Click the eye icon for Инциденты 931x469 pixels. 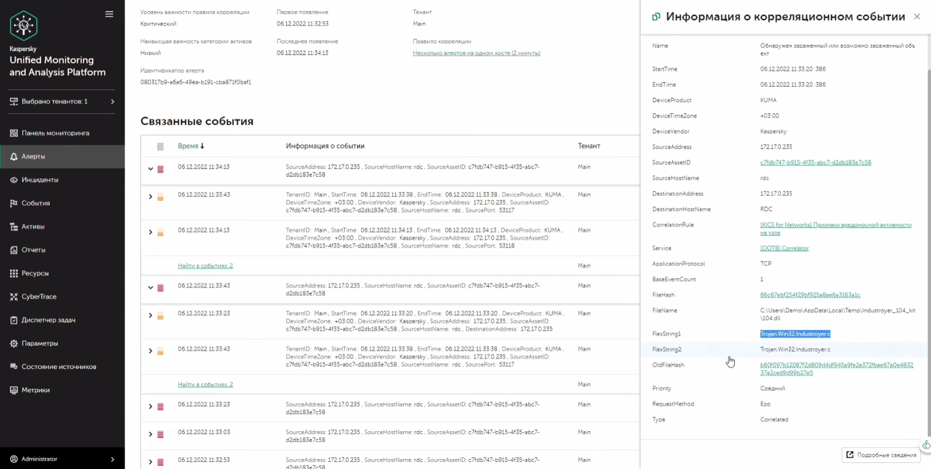pos(14,180)
